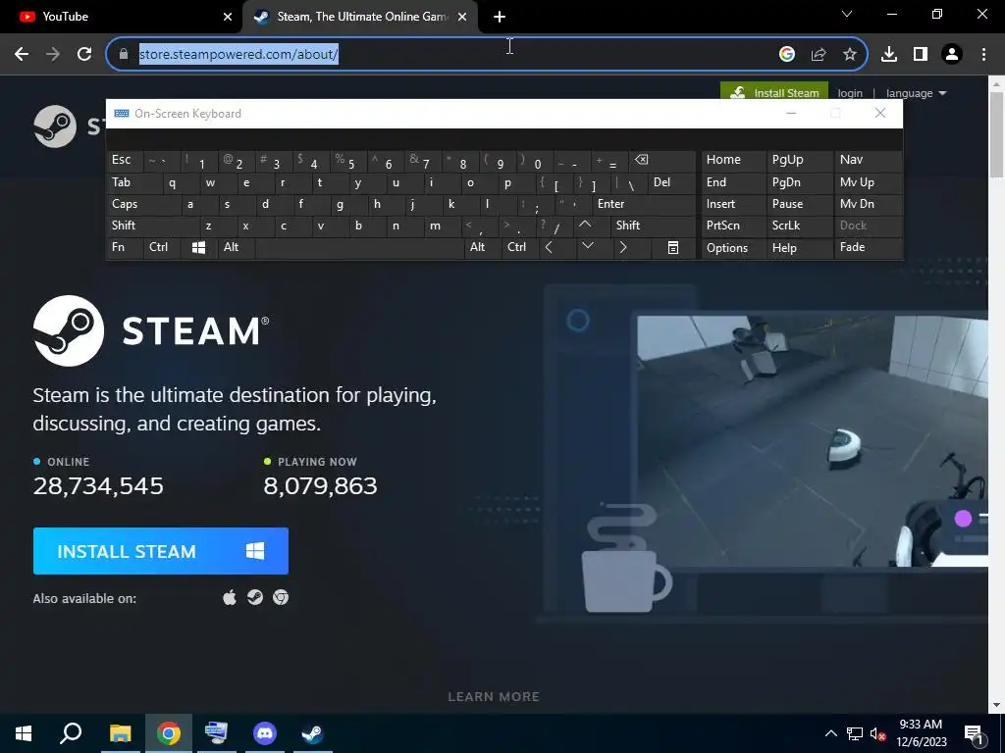Screen dimensions: 1005x753
Task: Toggle the left Ctrl key
Action: click(162, 248)
